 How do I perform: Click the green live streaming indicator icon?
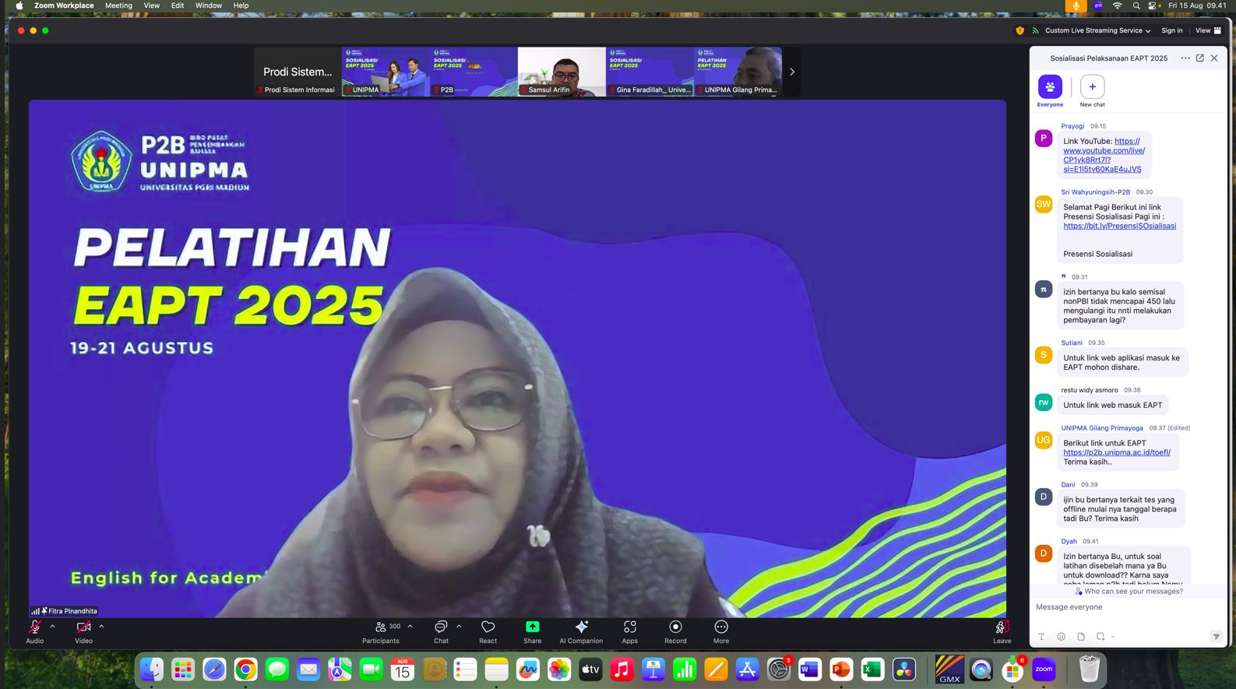point(1035,30)
